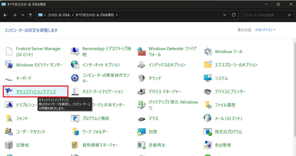Open the 大きいアイコン view dropdown
This screenshot has width=296, height=156.
tap(265, 30)
